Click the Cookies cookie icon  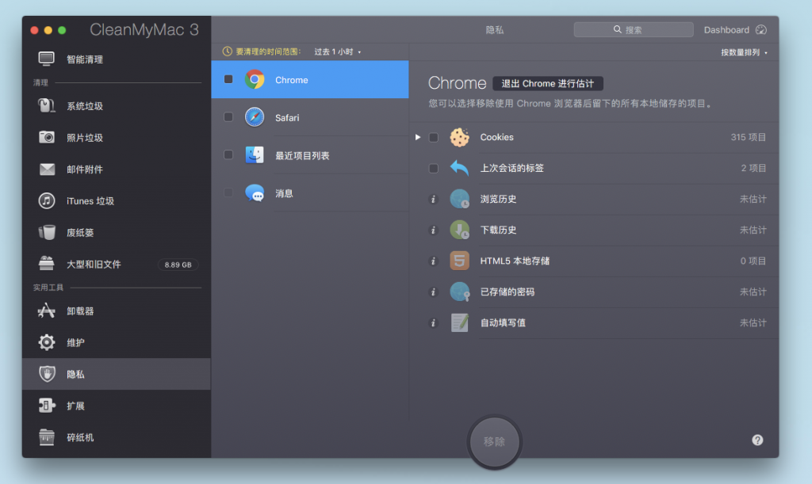[x=459, y=137]
